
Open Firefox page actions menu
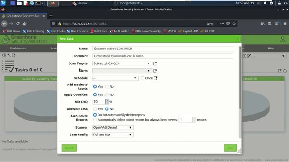tap(222, 24)
